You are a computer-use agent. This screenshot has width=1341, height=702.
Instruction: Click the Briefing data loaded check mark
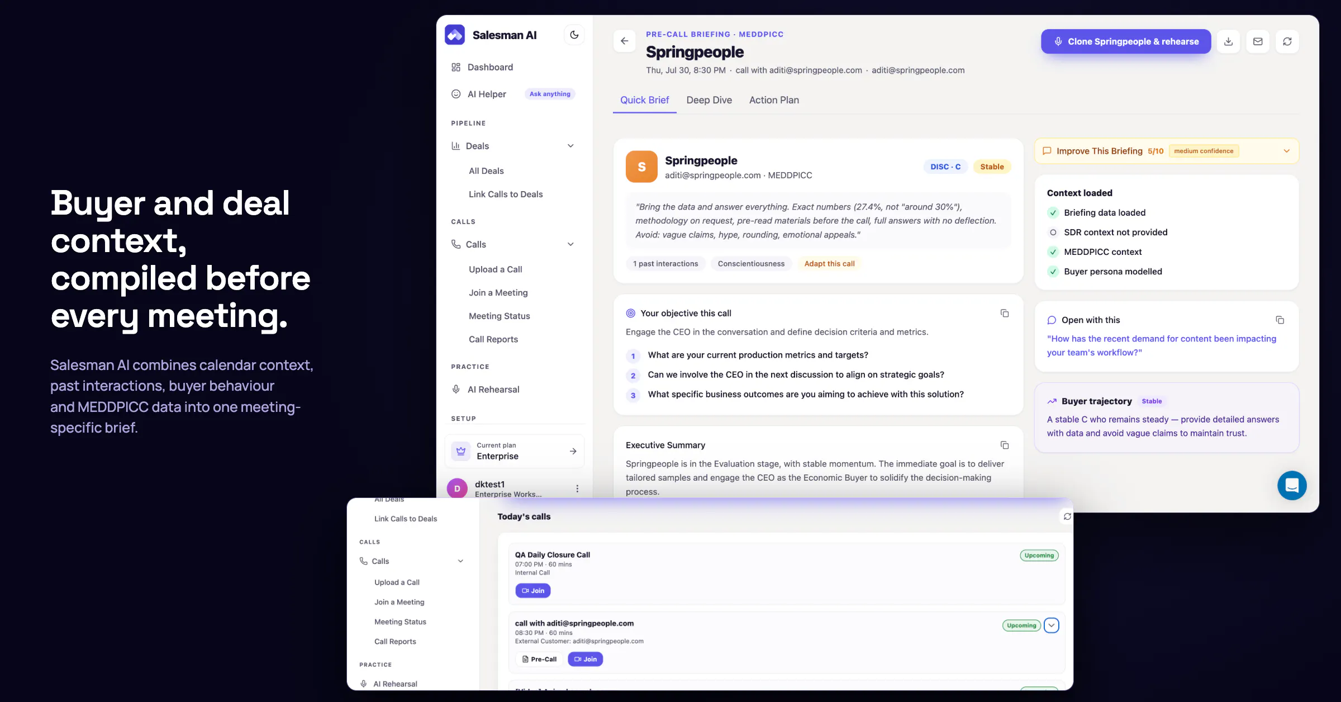tap(1053, 213)
